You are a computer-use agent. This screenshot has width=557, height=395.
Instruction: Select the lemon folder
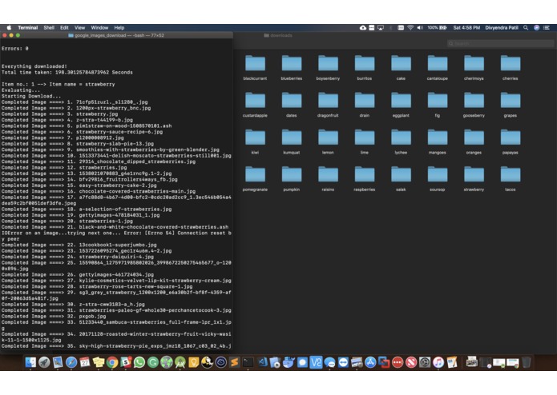(328, 138)
